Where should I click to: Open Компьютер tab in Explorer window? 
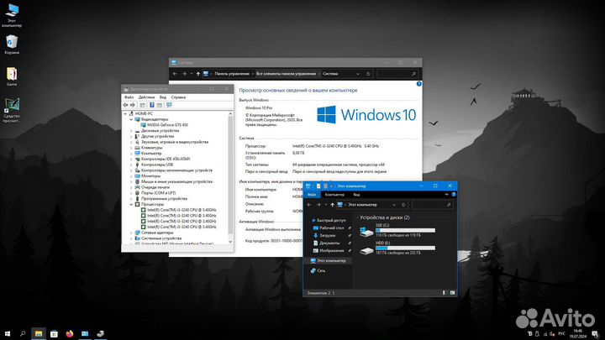[x=334, y=195]
